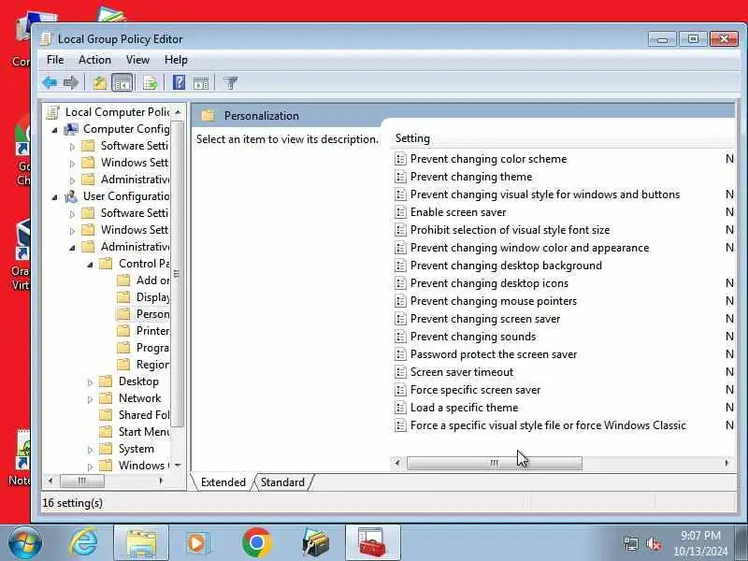
Task: Click the tree pane horizontal scroll right arrow
Action: pos(161,481)
